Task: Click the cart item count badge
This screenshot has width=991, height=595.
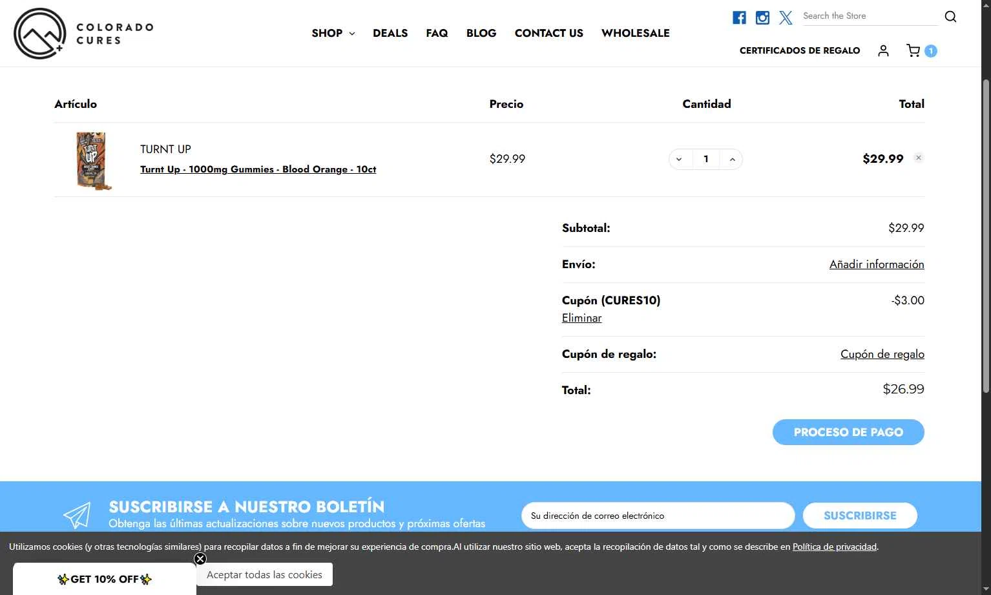Action: pyautogui.click(x=930, y=51)
